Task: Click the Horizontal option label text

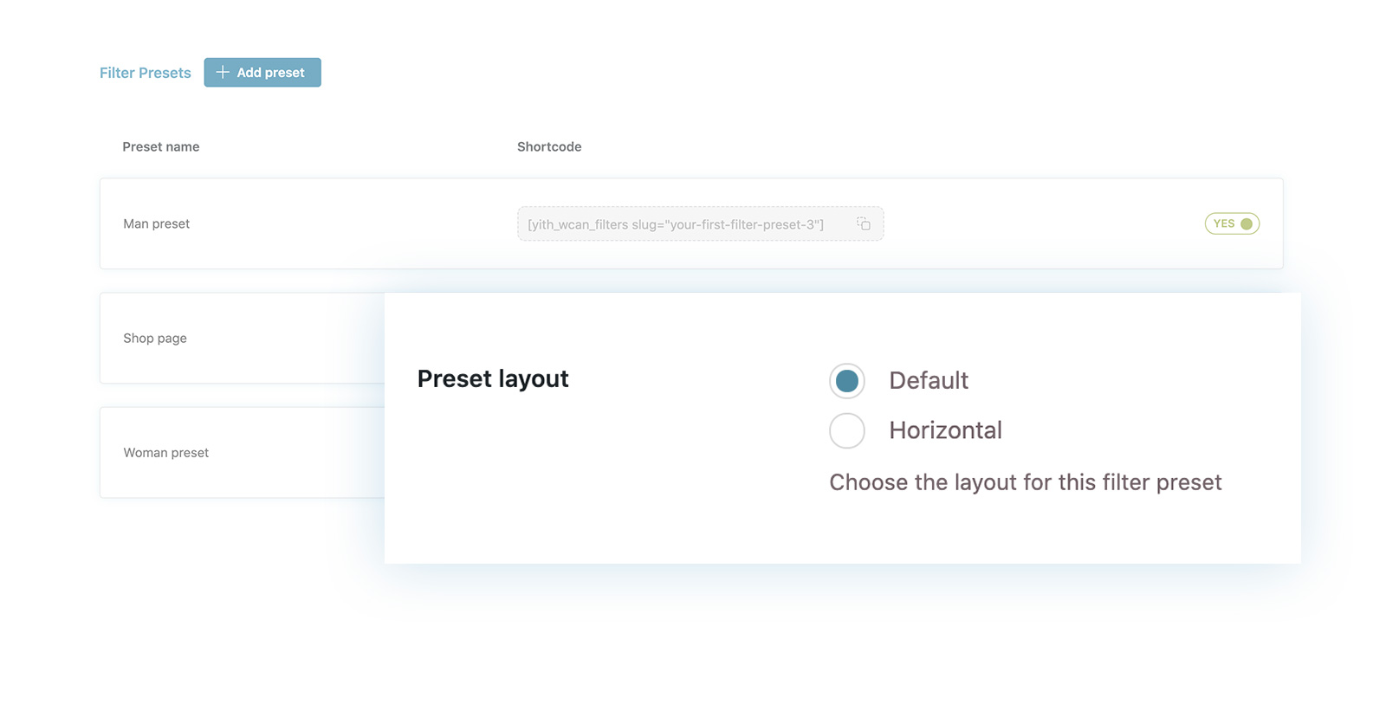Action: (x=945, y=430)
